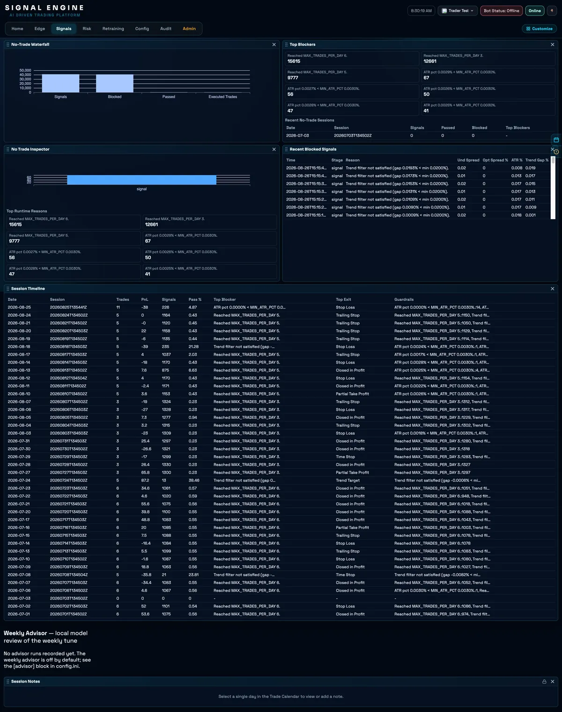Grab the Session Notes drag handle

[8, 682]
